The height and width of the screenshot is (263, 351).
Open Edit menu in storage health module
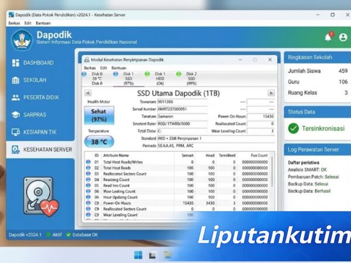pyautogui.click(x=104, y=68)
